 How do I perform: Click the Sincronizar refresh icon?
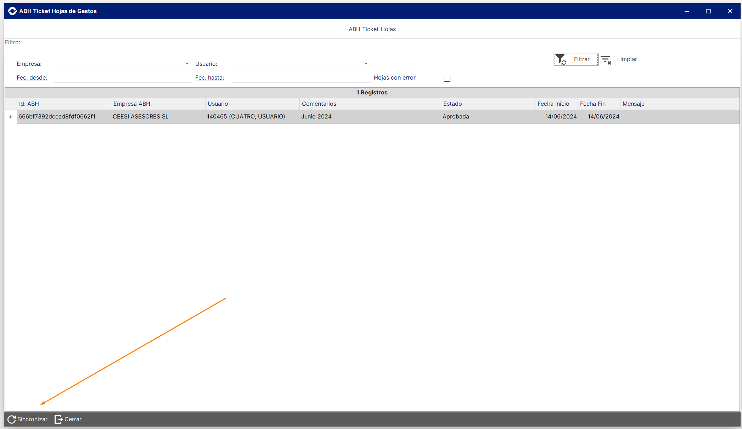tap(11, 419)
